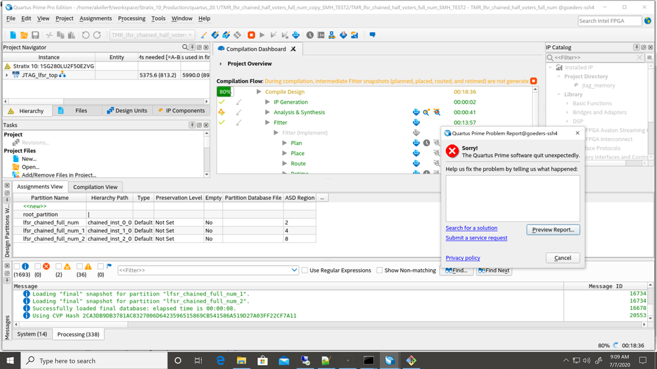The image size is (657, 369).
Task: Click the Search for a solution link
Action: click(x=471, y=228)
